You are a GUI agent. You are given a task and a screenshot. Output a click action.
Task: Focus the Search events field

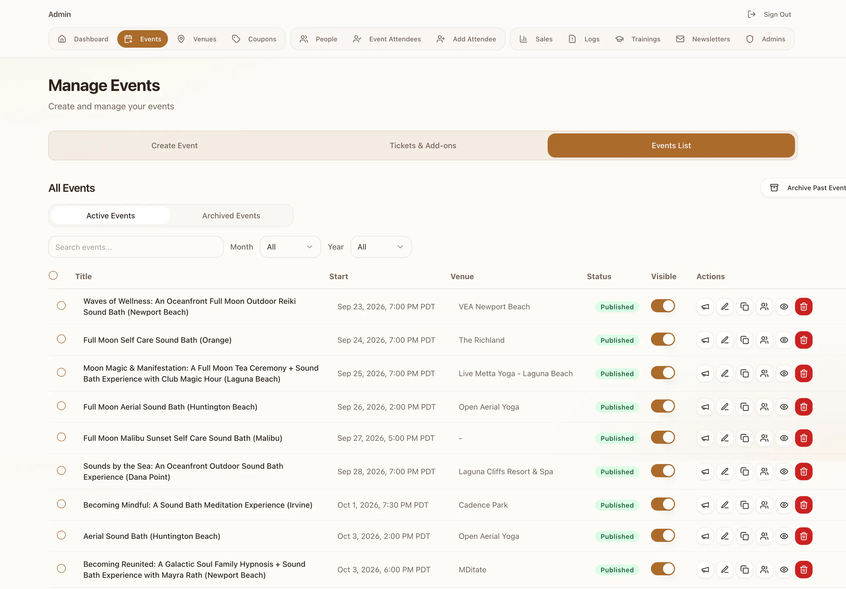pos(136,247)
